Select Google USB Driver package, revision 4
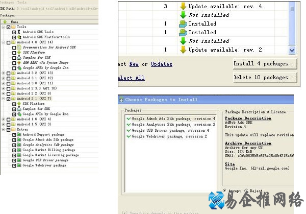The height and width of the screenshot is (214, 306). click(x=170, y=130)
